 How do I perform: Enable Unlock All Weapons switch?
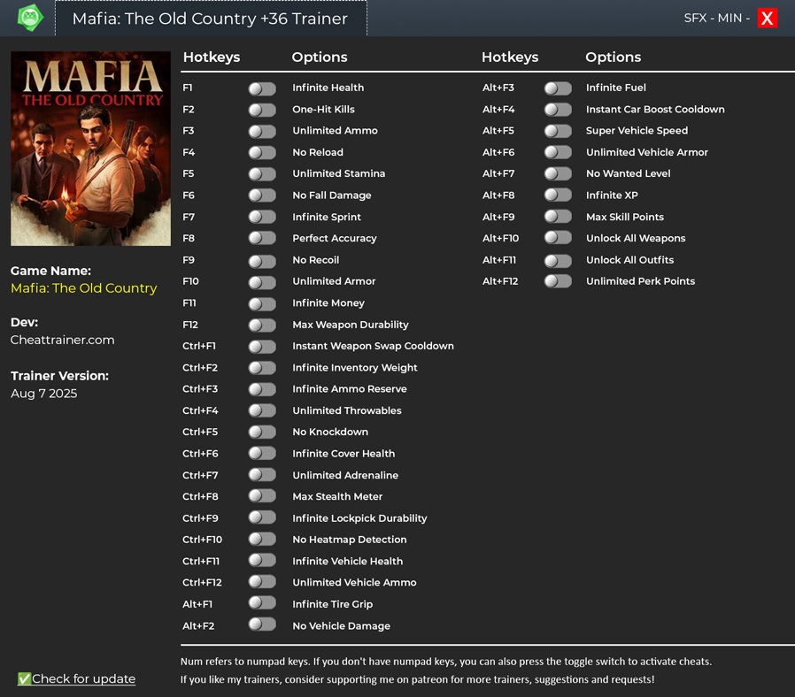(558, 238)
